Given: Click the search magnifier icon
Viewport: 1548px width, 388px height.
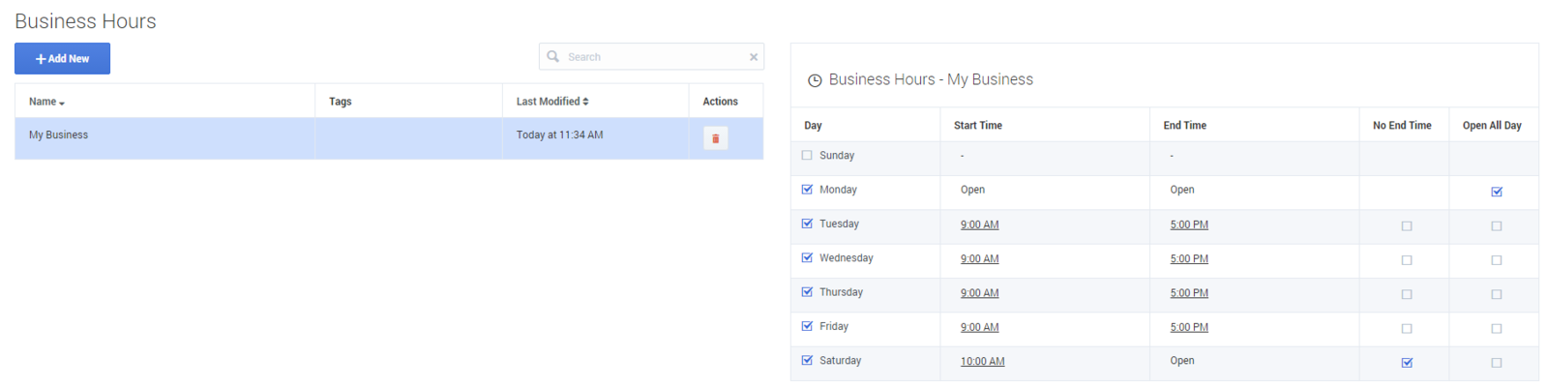Looking at the screenshot, I should [552, 56].
